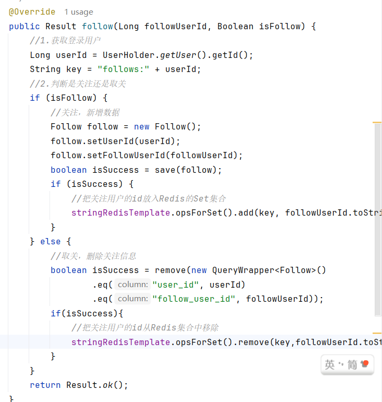This screenshot has width=382, height=402.
Task: Click the follow.setUserId(userId) line
Action: coord(115,141)
